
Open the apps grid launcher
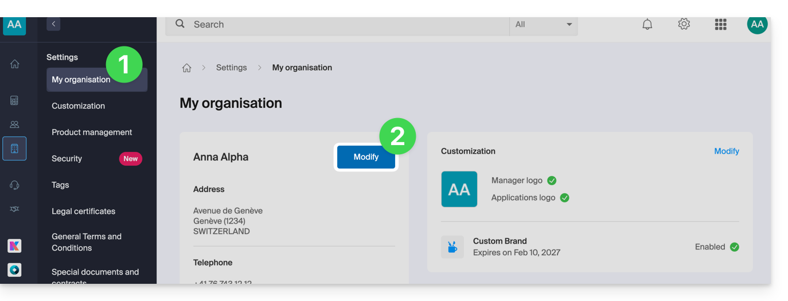(x=720, y=24)
